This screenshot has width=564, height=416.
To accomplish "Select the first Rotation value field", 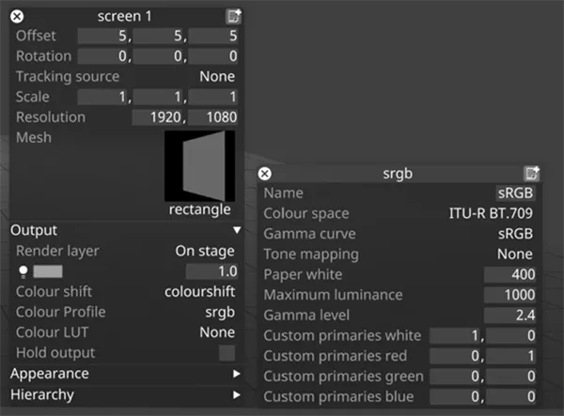I will (104, 56).
